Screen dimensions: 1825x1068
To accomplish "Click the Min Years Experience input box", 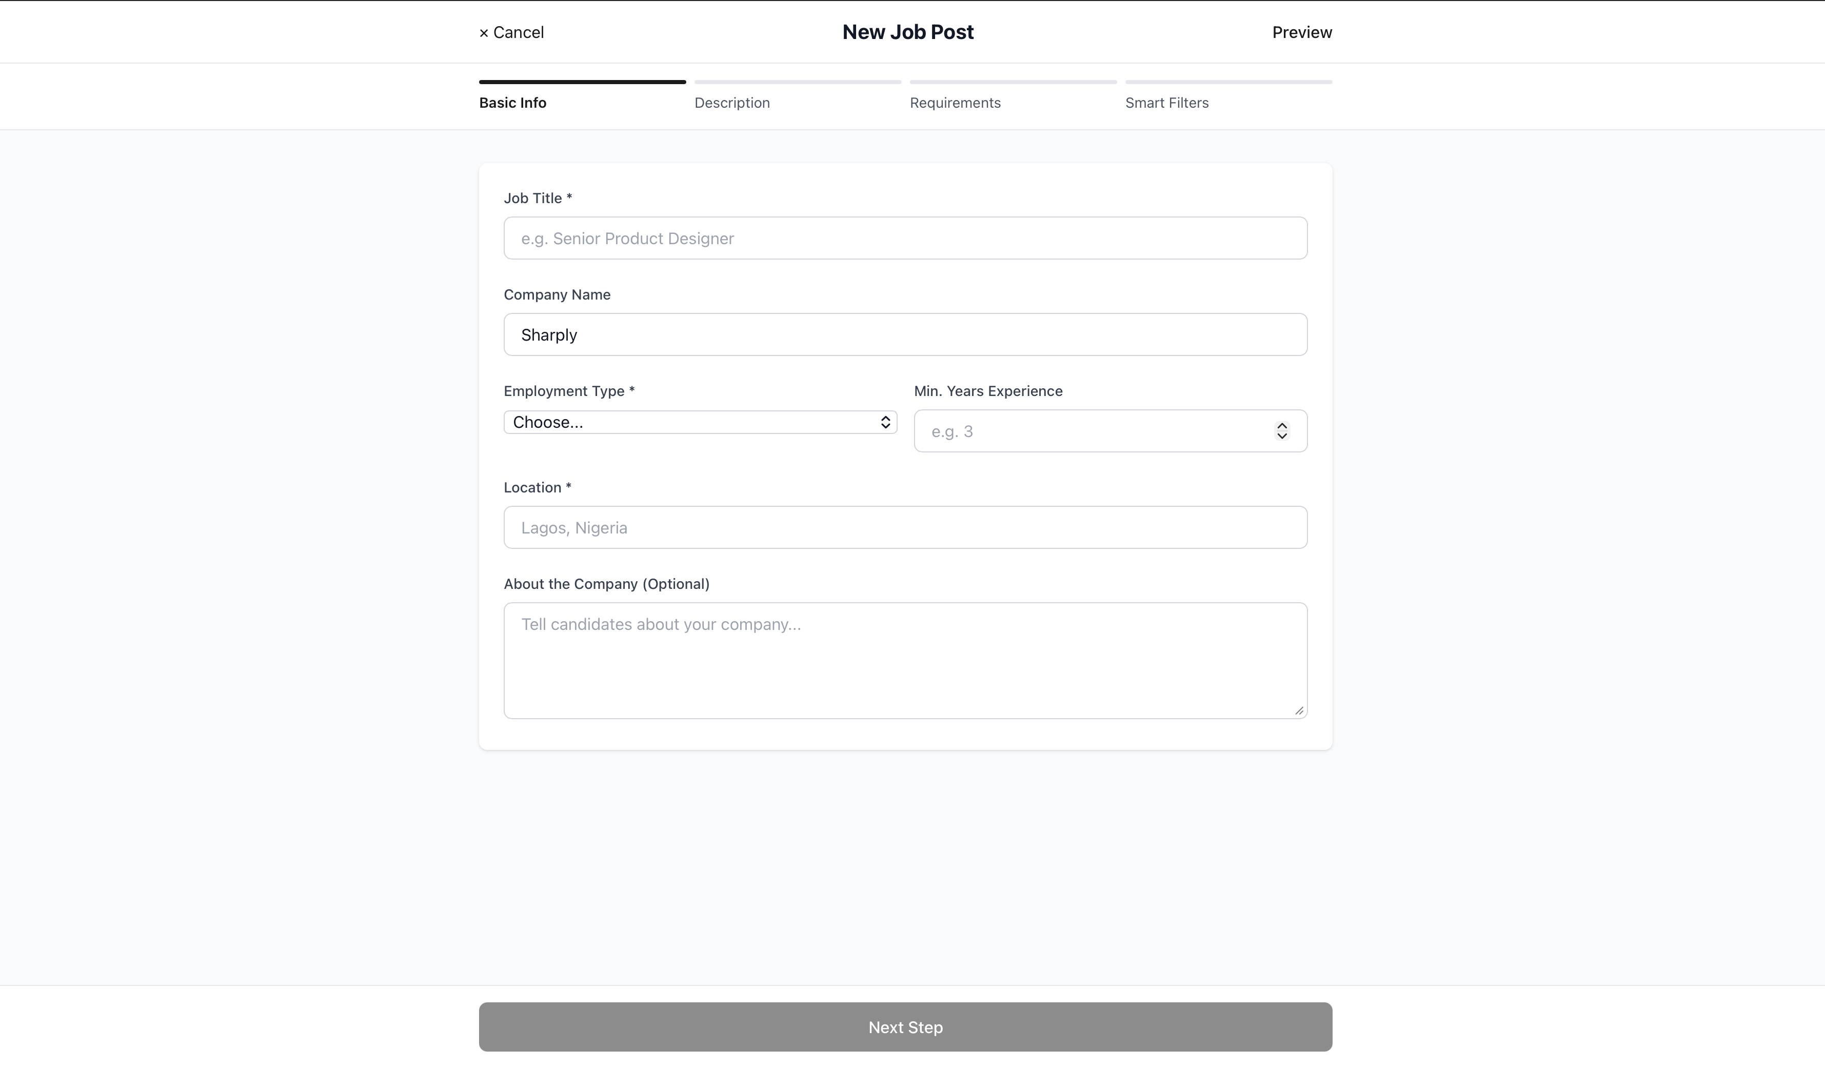I will (x=1086, y=431).
